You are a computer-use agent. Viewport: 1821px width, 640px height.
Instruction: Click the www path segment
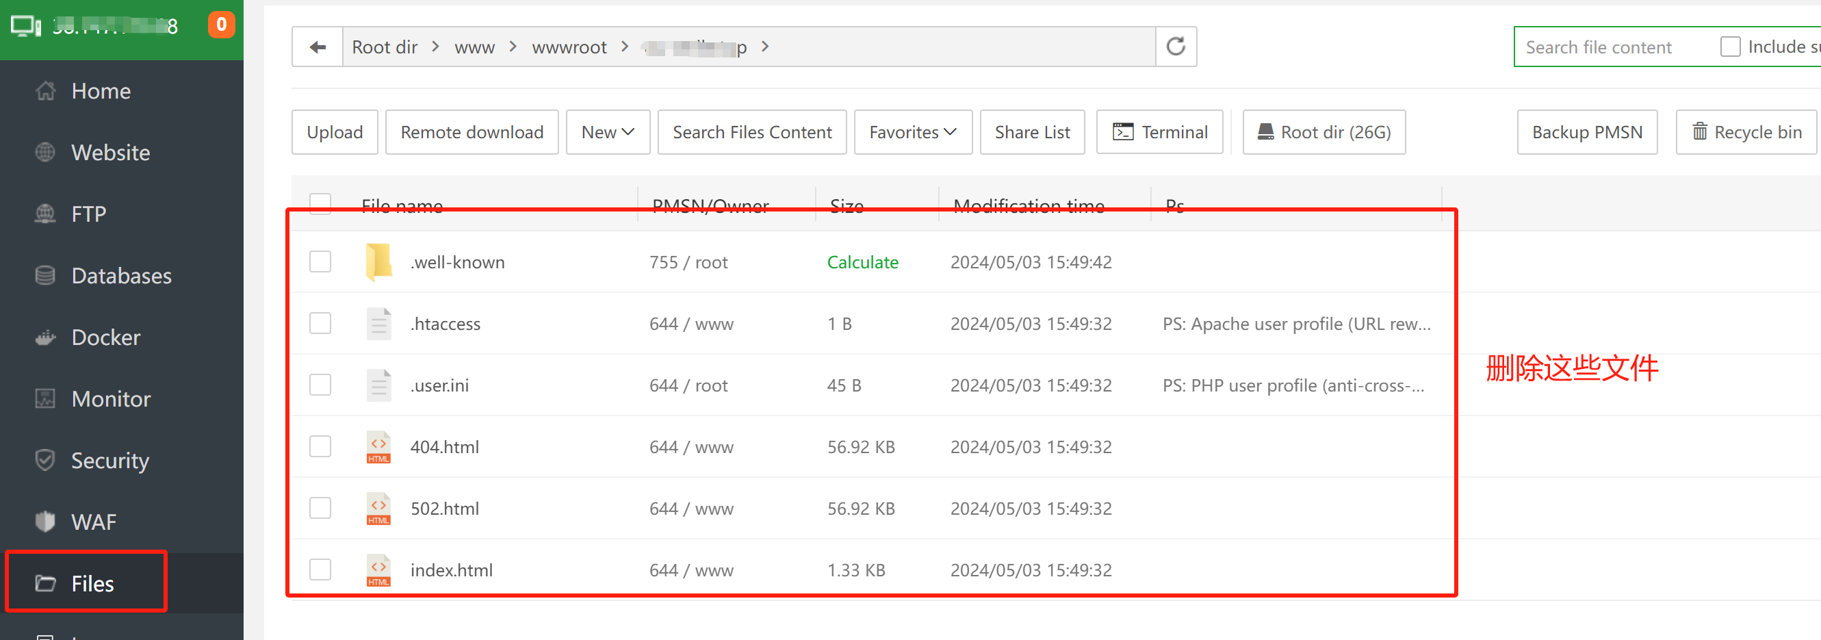coord(474,47)
